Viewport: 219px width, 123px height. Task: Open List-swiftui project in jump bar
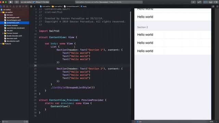[45, 6]
